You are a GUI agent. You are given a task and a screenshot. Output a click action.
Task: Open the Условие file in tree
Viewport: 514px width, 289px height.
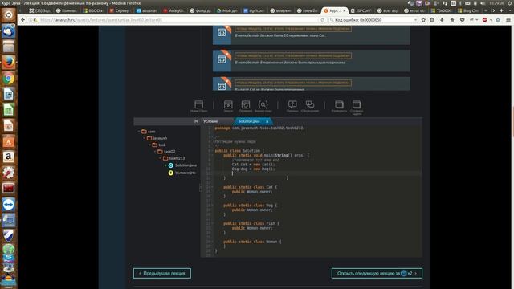[x=182, y=173]
